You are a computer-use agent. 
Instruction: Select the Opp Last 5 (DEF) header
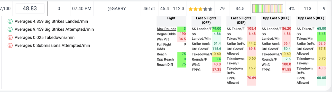pyautogui.click(x=311, y=18)
